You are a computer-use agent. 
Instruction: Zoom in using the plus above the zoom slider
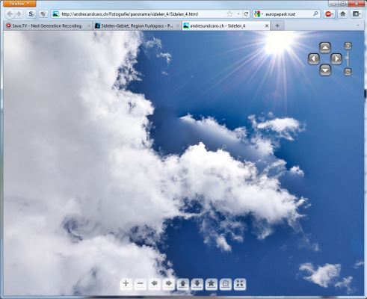(x=348, y=46)
